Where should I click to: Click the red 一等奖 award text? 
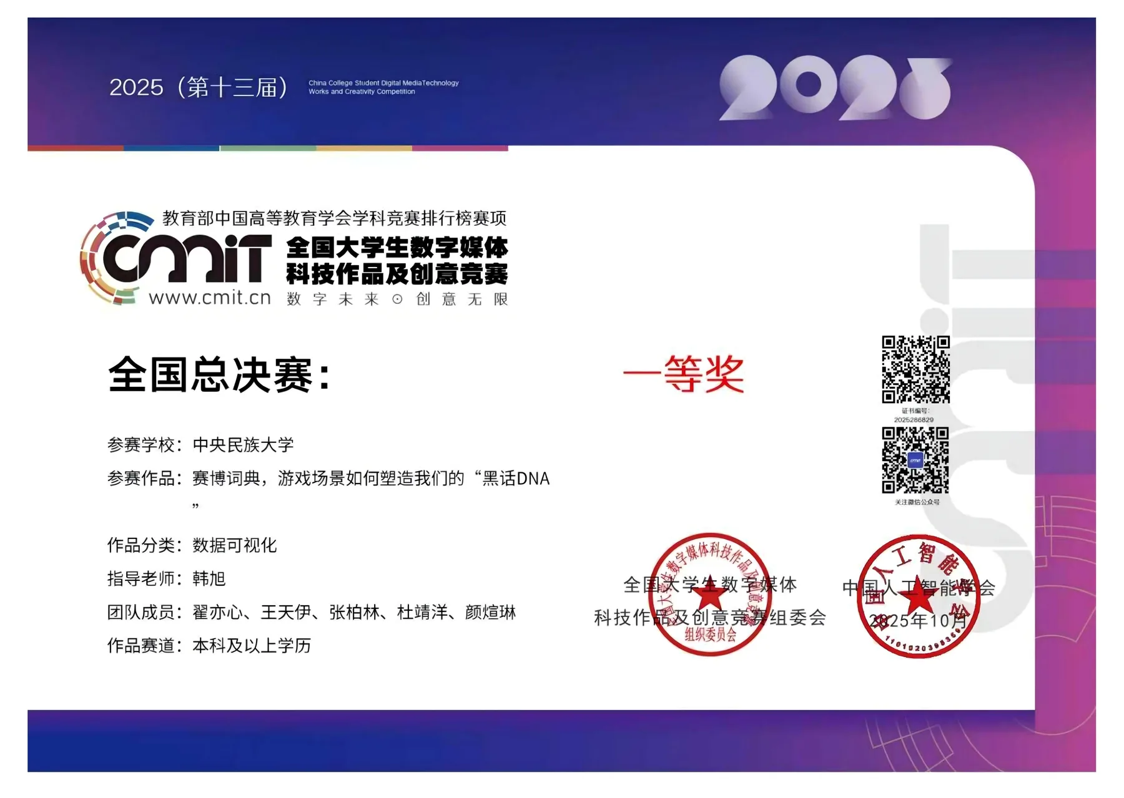point(684,374)
